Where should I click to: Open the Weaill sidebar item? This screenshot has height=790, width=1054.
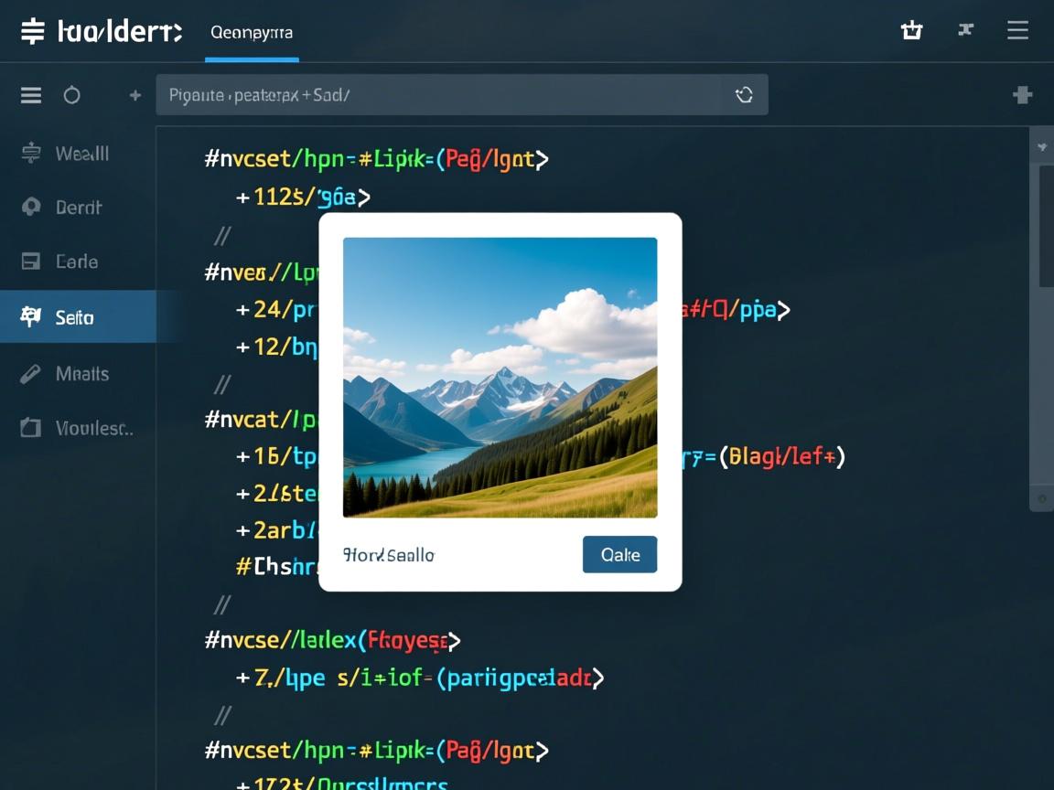81,154
